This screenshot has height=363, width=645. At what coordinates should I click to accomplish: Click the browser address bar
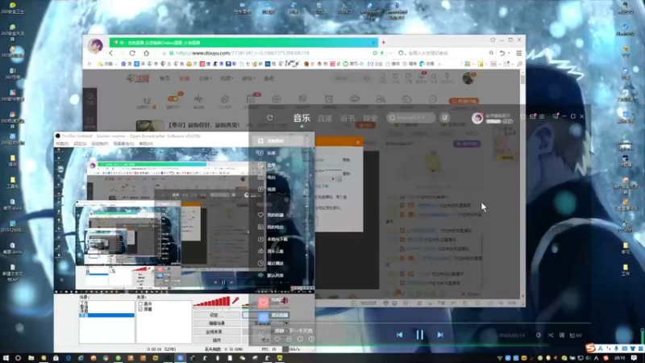tap(272, 53)
